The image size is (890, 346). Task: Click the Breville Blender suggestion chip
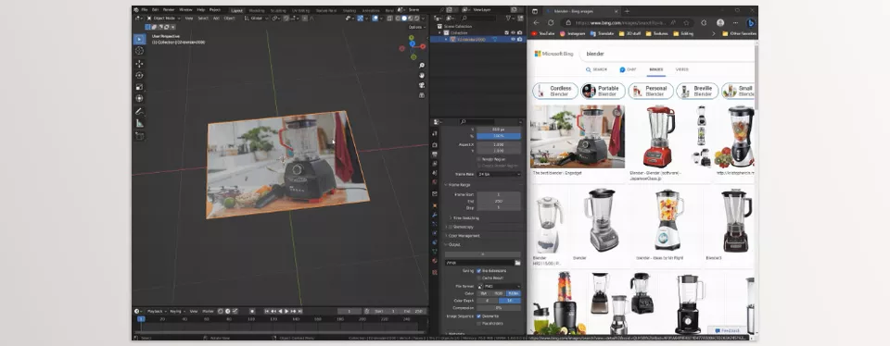[x=697, y=92]
